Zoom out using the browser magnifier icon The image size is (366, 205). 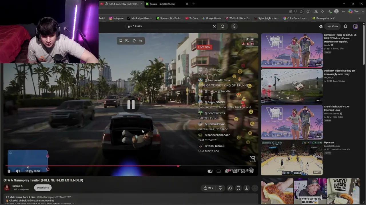tap(296, 11)
